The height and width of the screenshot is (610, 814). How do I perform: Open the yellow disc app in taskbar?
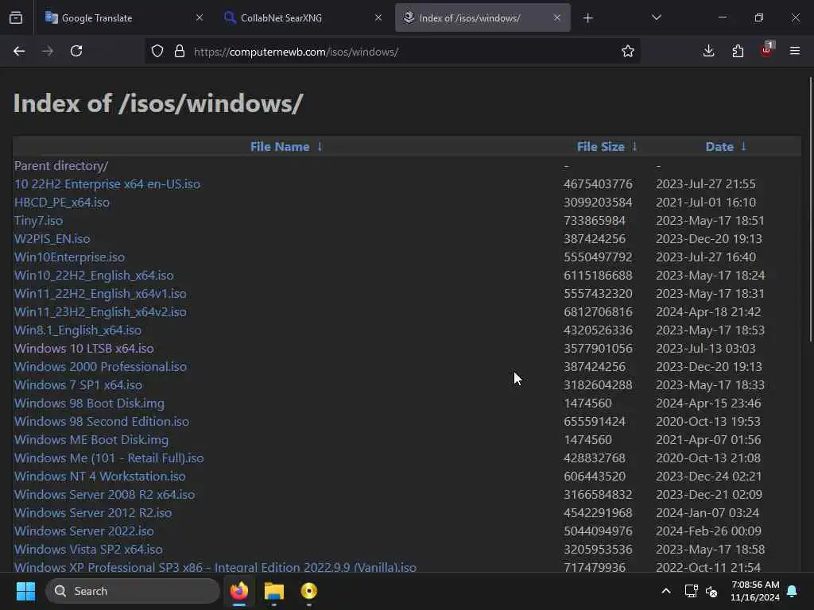tap(309, 591)
